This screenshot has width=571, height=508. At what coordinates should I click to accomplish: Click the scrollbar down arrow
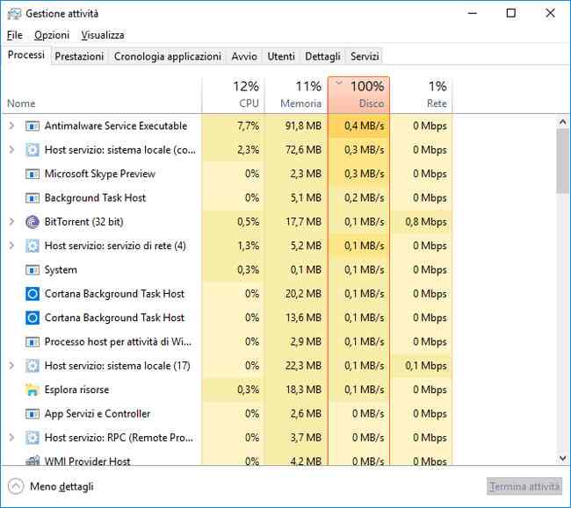[x=563, y=458]
